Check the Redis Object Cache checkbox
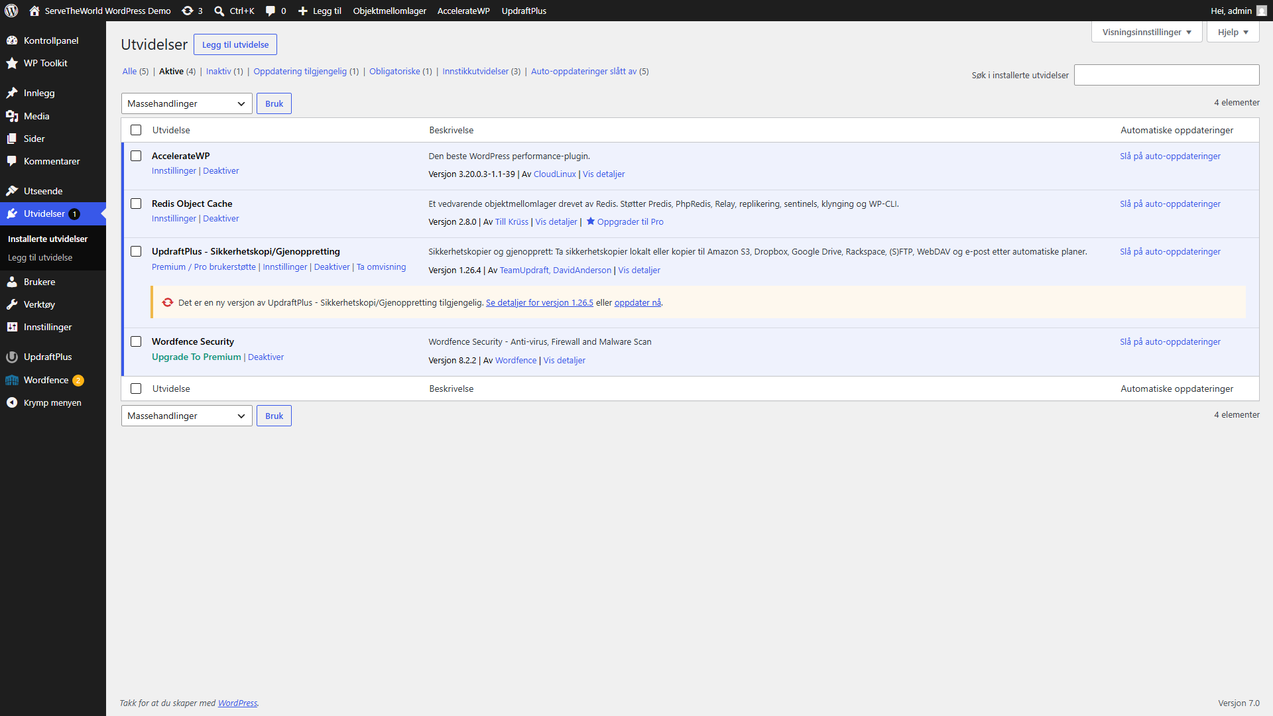 [136, 204]
